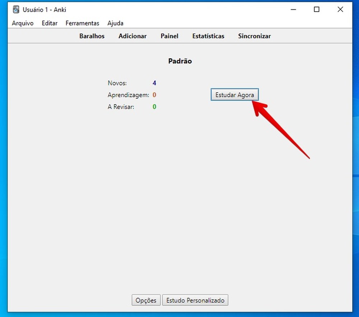Select the Padrão deck title
This screenshot has height=317, width=359.
[x=180, y=61]
